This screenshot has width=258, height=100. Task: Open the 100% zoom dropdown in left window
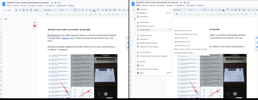click(37, 10)
